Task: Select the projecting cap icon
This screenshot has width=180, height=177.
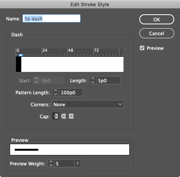Action: tap(71, 116)
